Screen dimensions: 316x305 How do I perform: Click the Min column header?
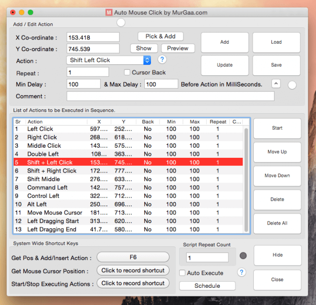tap(171, 121)
